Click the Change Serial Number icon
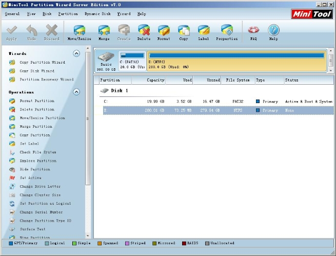 click(x=12, y=212)
